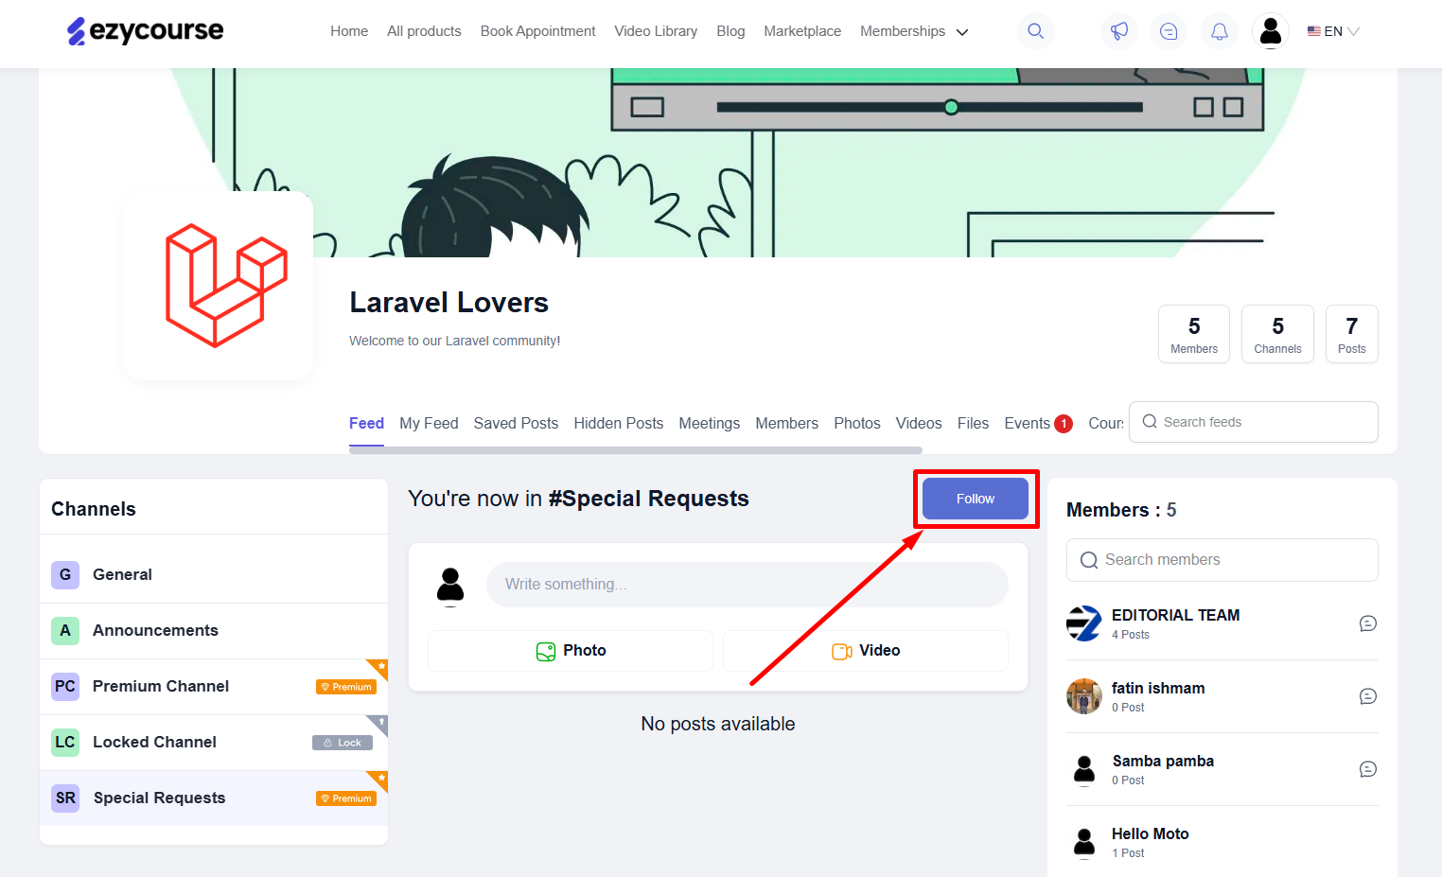Open Hidden Posts tab
The height and width of the screenshot is (877, 1442).
click(618, 423)
